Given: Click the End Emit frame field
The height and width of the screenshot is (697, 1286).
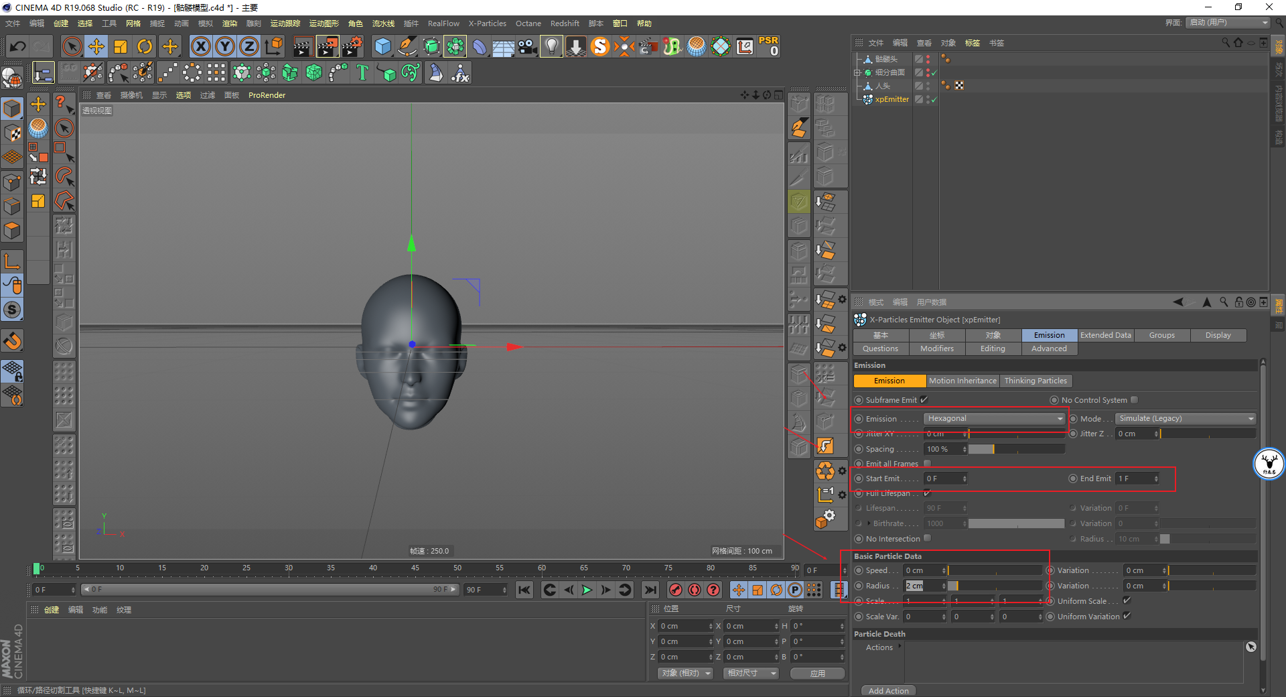Looking at the screenshot, I should [x=1137, y=479].
